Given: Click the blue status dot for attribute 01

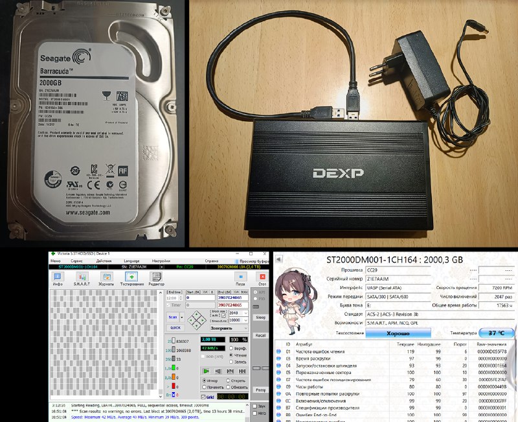Looking at the screenshot, I should 279,351.
